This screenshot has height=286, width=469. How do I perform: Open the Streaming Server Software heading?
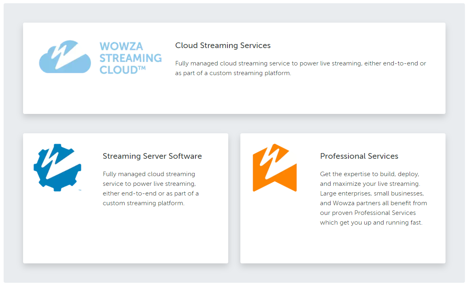pos(152,156)
